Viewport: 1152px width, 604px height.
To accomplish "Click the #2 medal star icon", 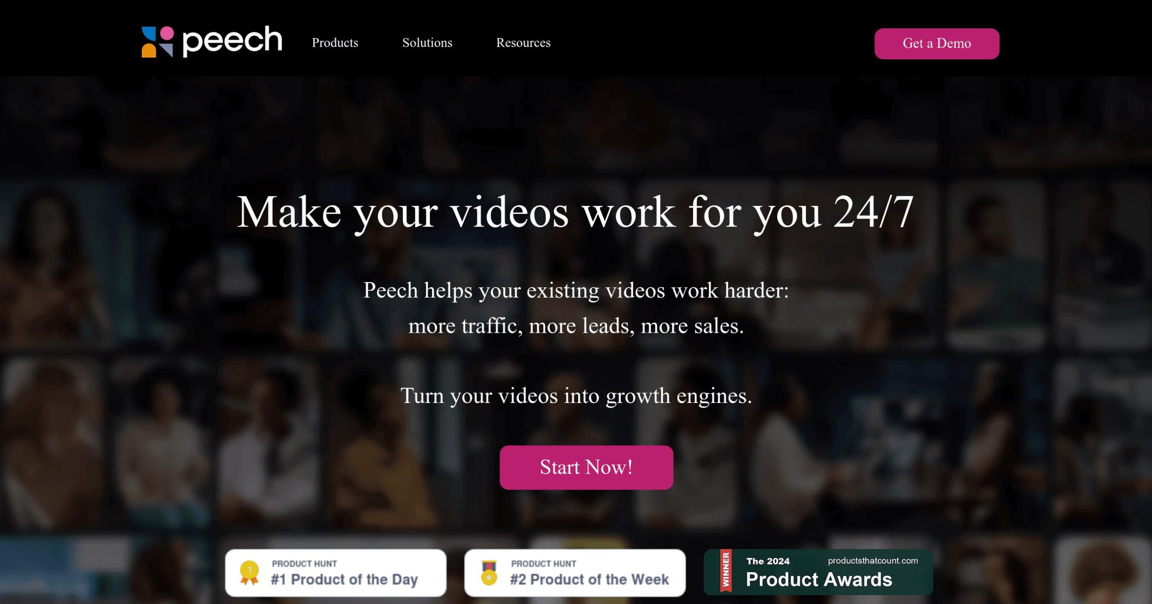I will coord(489,573).
